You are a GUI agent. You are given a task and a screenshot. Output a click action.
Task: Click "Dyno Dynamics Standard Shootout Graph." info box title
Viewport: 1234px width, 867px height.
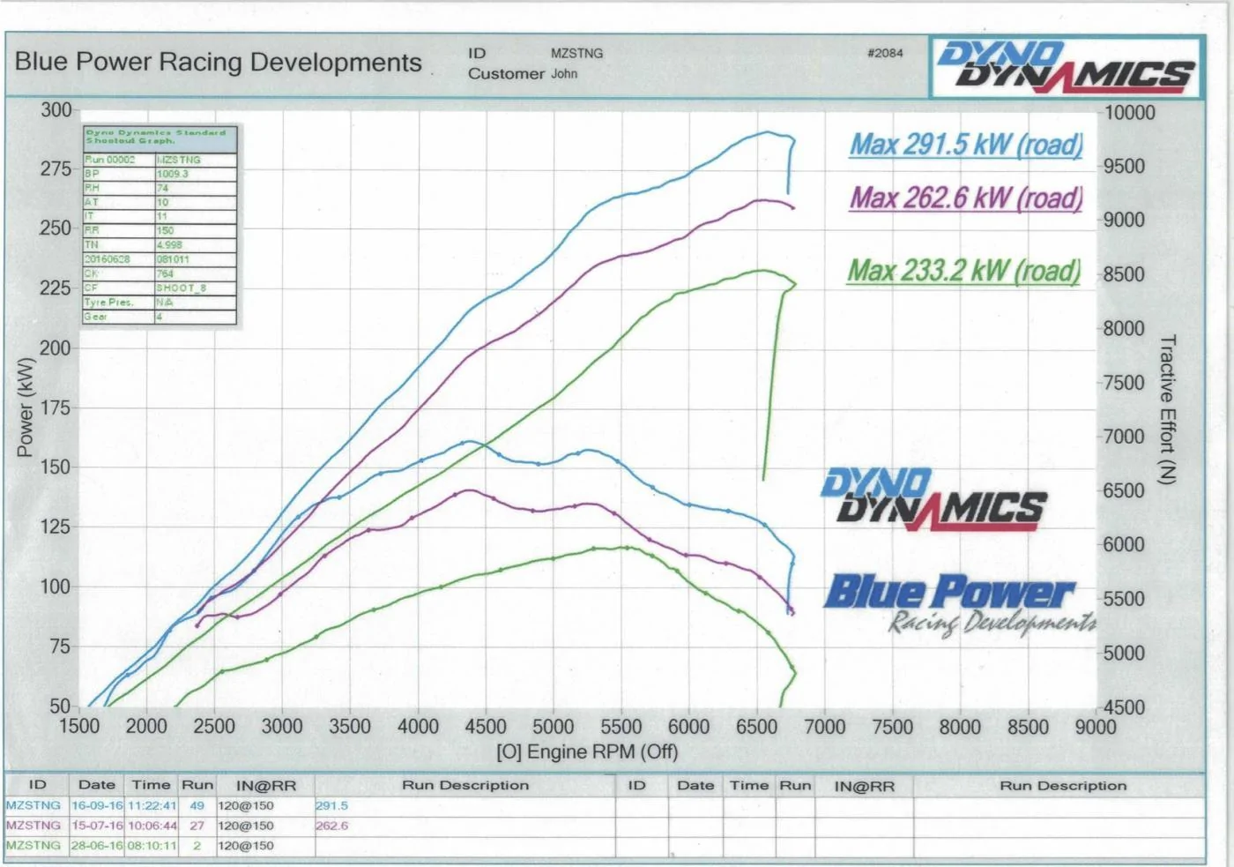click(156, 137)
